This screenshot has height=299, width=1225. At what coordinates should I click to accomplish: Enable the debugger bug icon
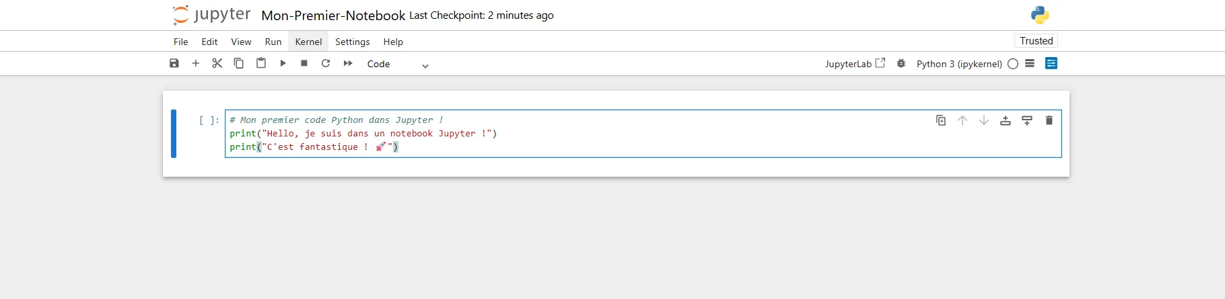pos(901,63)
